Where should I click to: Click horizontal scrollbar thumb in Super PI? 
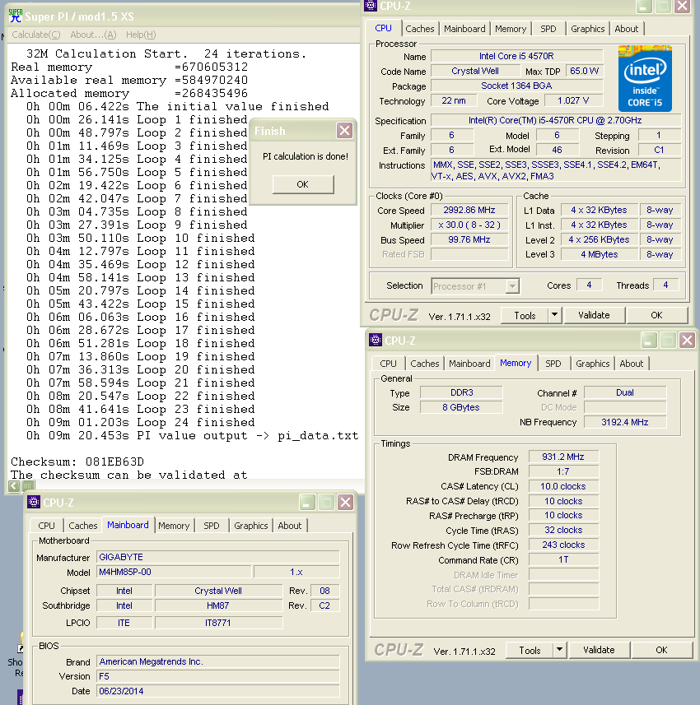point(28,485)
